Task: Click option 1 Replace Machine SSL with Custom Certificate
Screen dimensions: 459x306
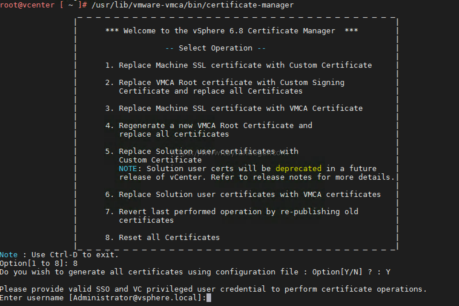Action: tap(239, 65)
